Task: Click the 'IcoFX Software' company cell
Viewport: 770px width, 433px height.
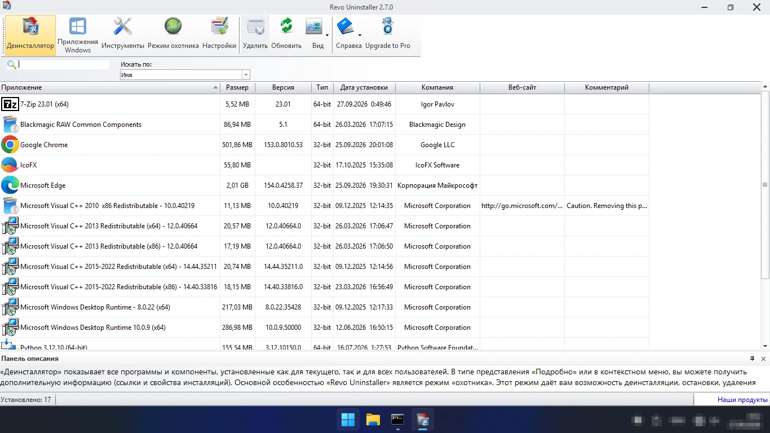Action: [437, 165]
